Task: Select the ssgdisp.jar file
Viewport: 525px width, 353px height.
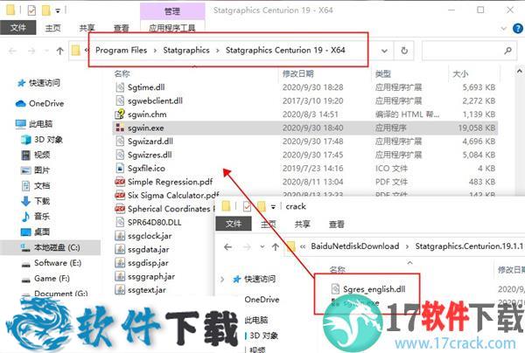Action: (x=148, y=263)
